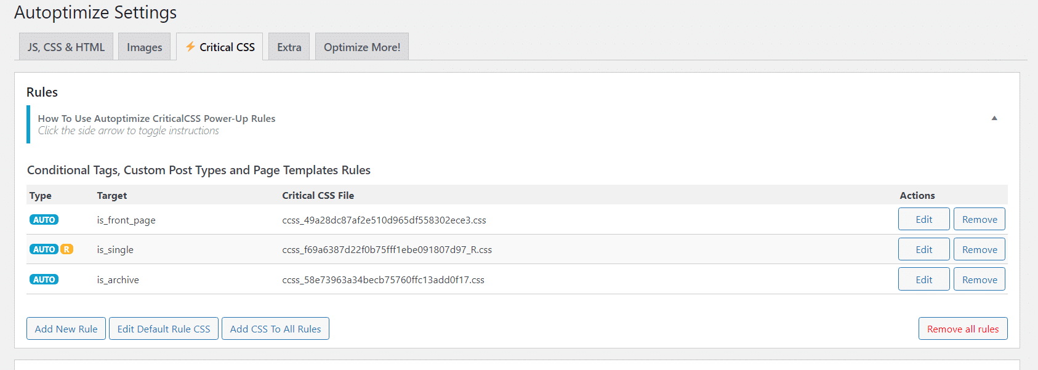Click the Target column header
The height and width of the screenshot is (370, 1038).
[112, 196]
